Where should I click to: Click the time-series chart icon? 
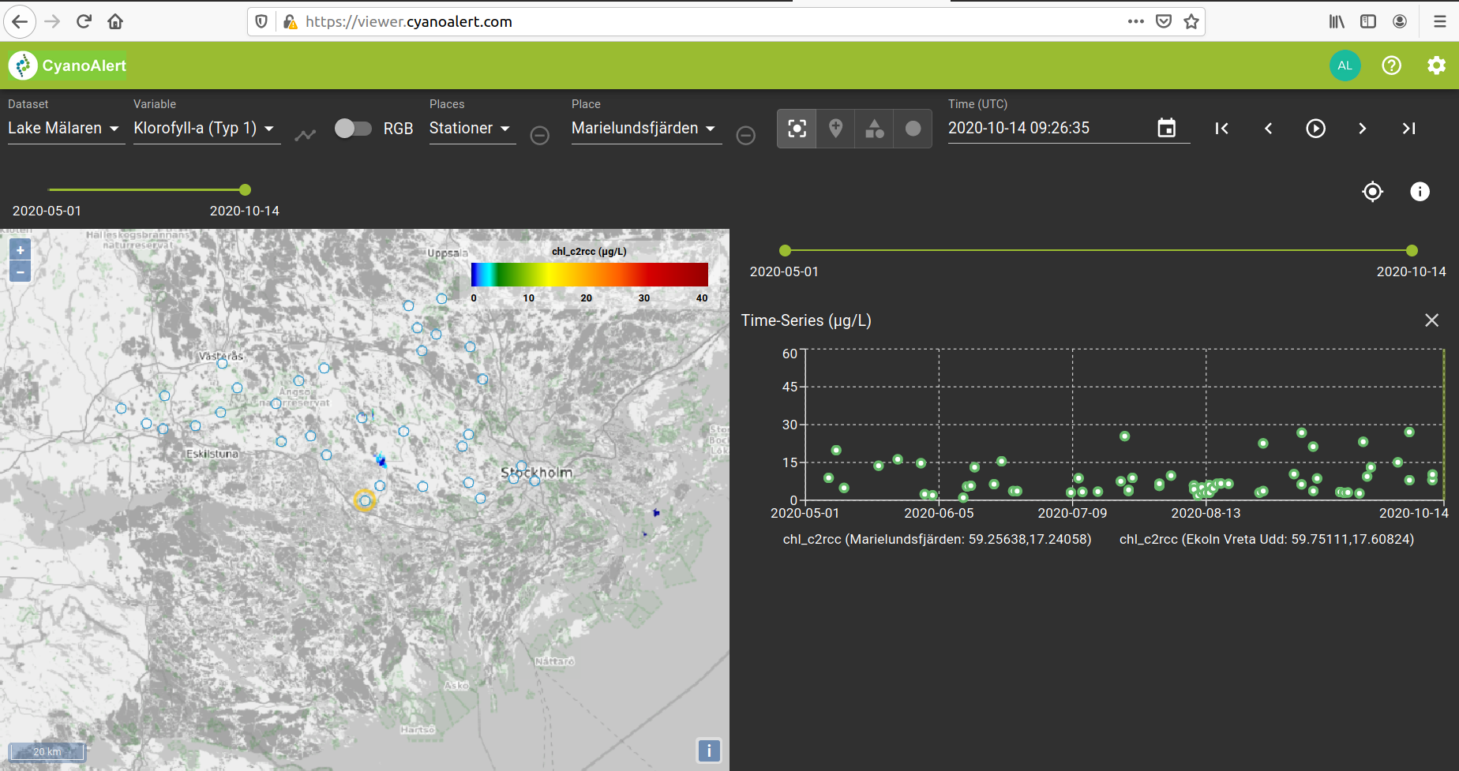tap(305, 135)
